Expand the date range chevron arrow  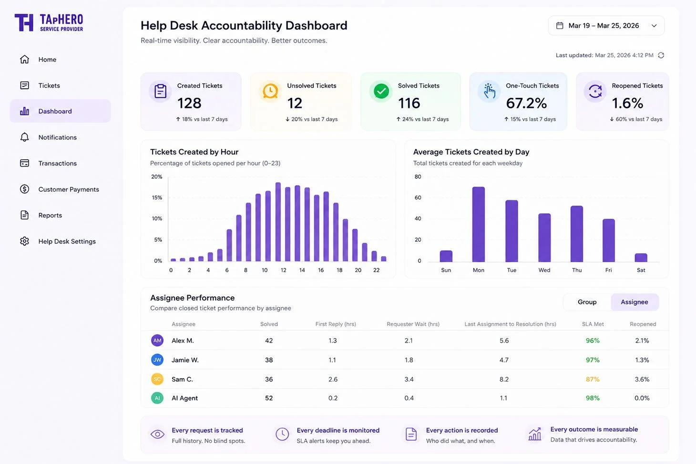pyautogui.click(x=654, y=26)
